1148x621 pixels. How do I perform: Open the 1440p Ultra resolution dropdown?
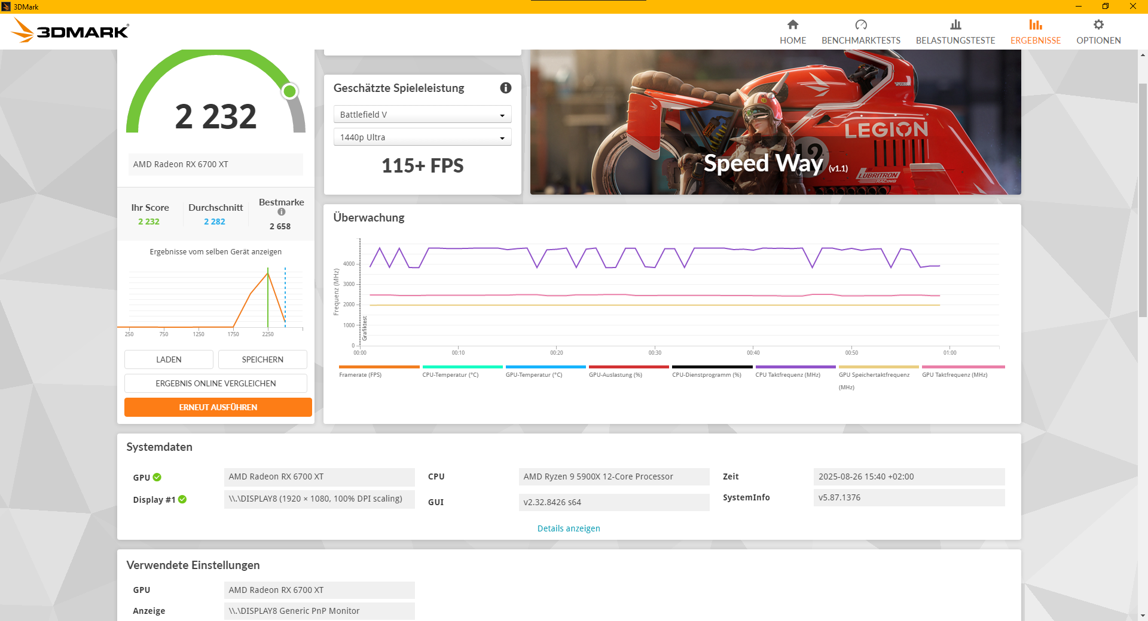click(x=423, y=137)
